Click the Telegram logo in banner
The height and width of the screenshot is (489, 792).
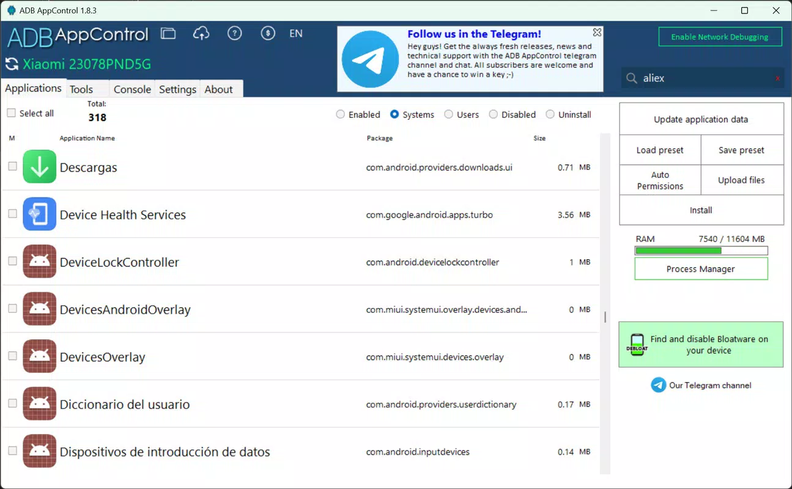[x=371, y=59]
